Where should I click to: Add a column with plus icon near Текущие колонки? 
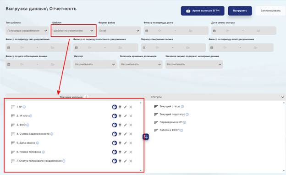(x=87, y=97)
